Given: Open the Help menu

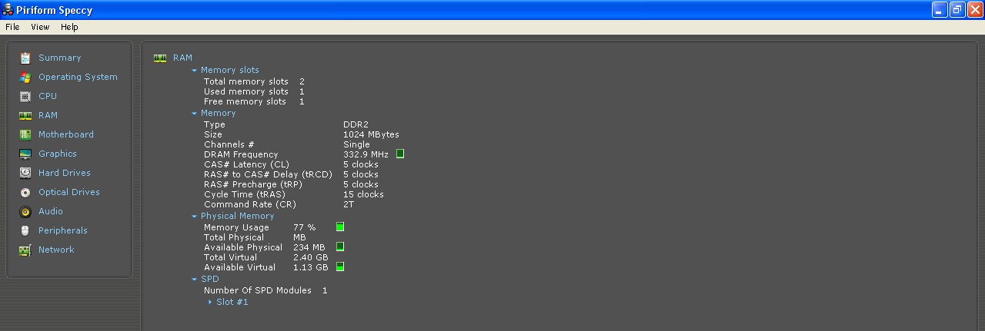Looking at the screenshot, I should pos(69,27).
